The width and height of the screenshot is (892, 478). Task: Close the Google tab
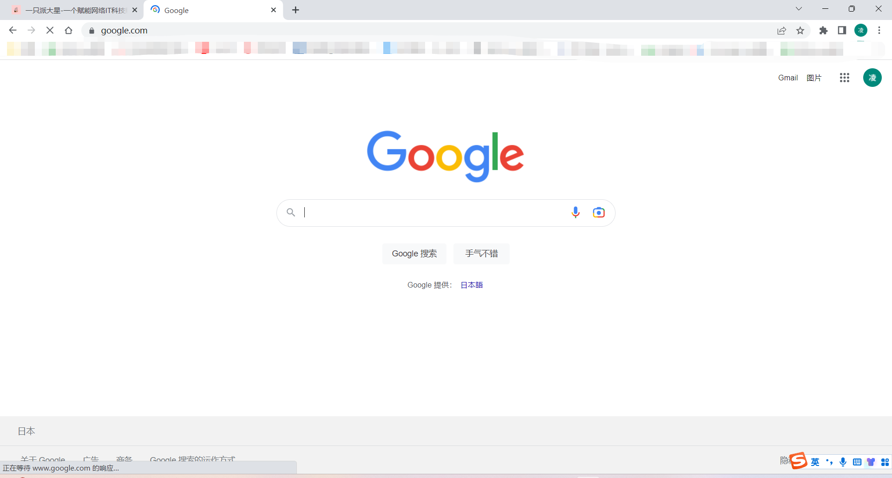click(x=274, y=10)
